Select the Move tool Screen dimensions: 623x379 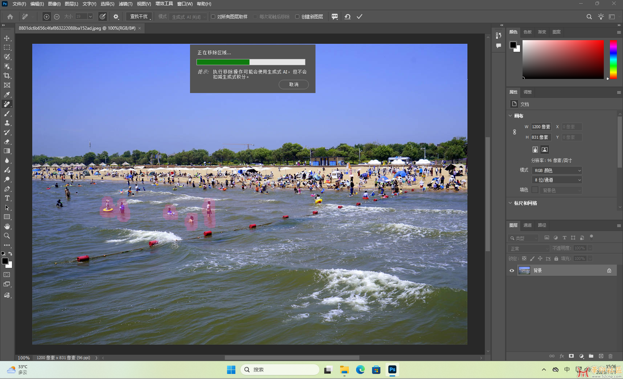click(x=7, y=38)
